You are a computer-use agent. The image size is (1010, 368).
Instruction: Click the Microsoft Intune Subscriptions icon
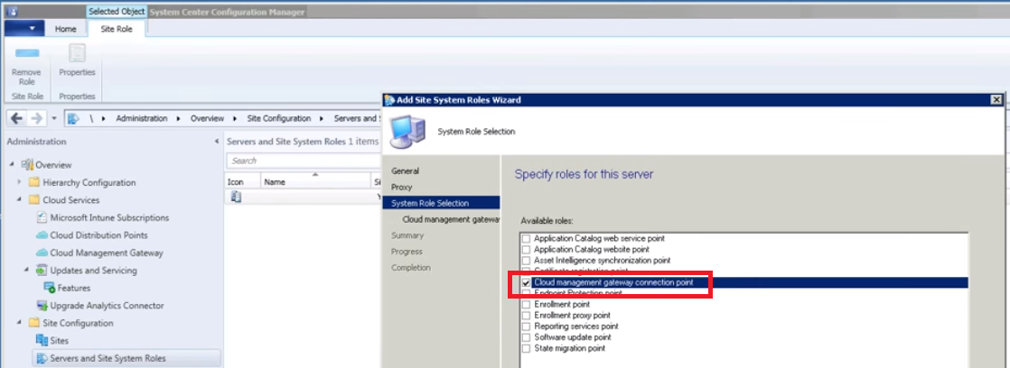pyautogui.click(x=42, y=217)
